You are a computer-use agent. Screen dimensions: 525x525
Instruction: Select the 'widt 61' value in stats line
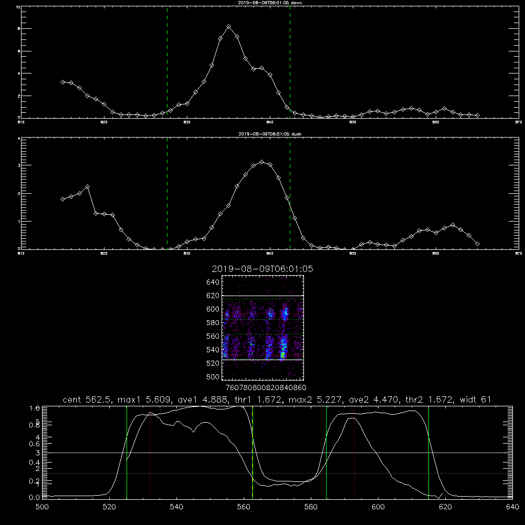pyautogui.click(x=475, y=400)
